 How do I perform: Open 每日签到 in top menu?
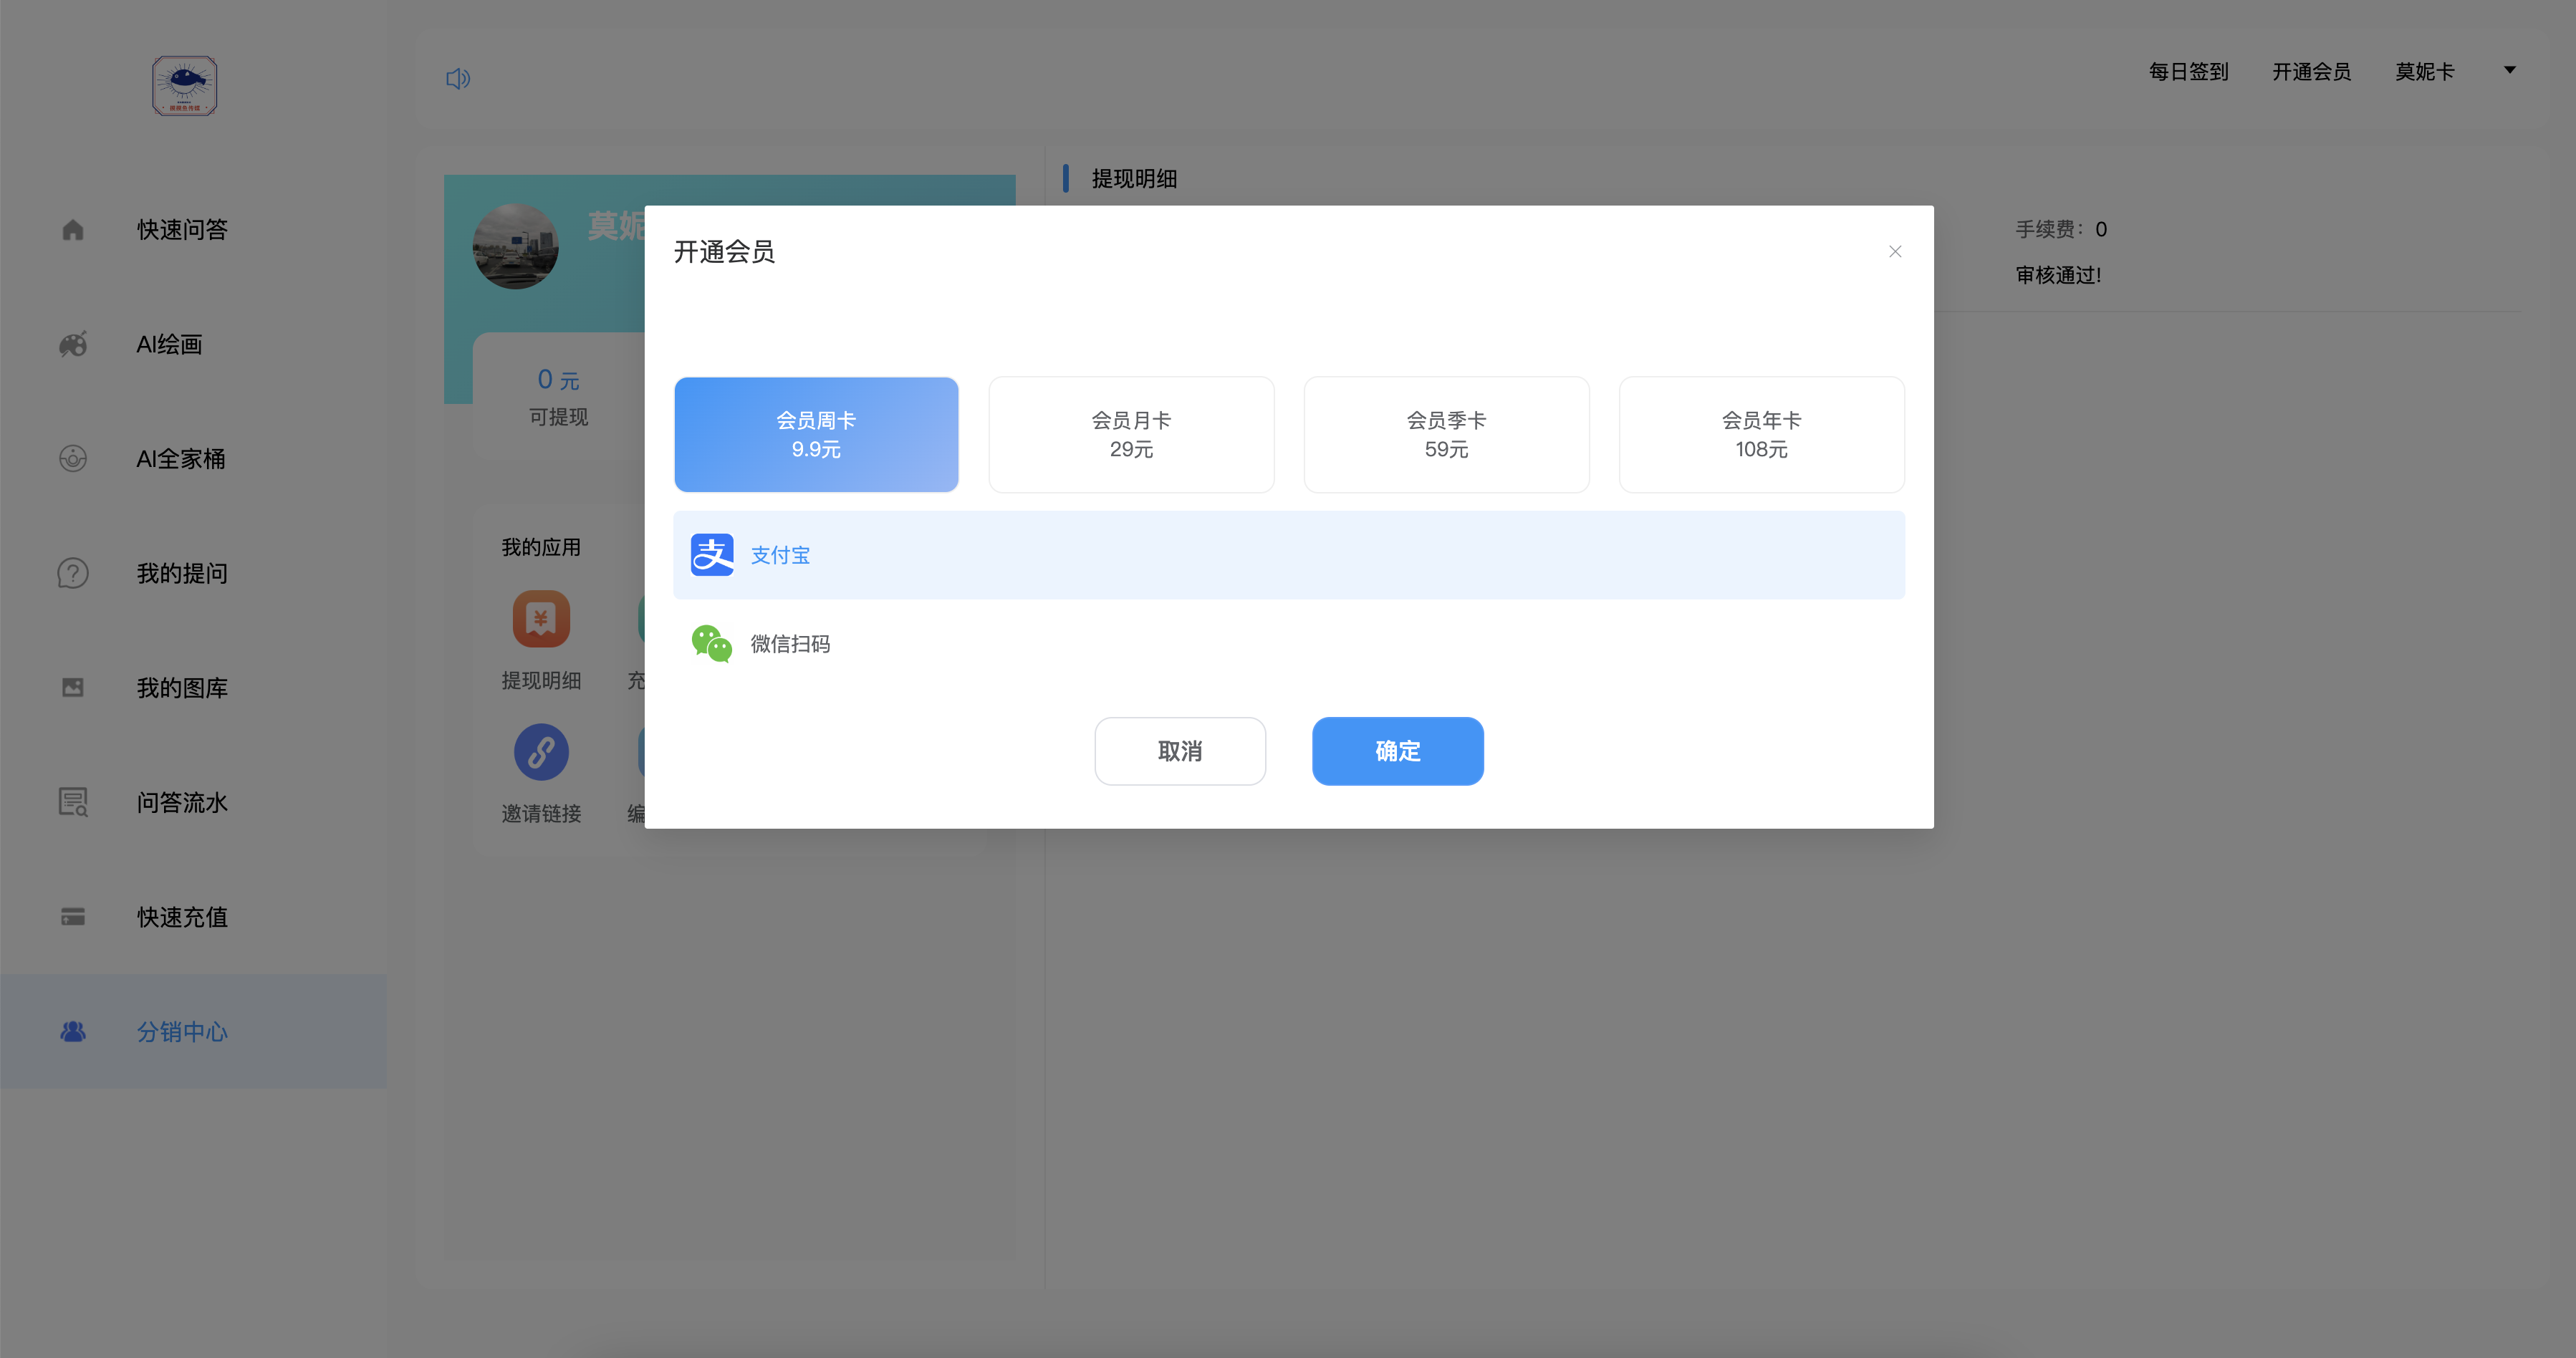[2188, 72]
